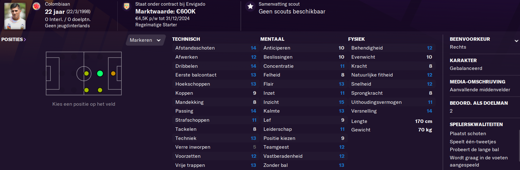Open the Posities section arrow

(x=25, y=40)
